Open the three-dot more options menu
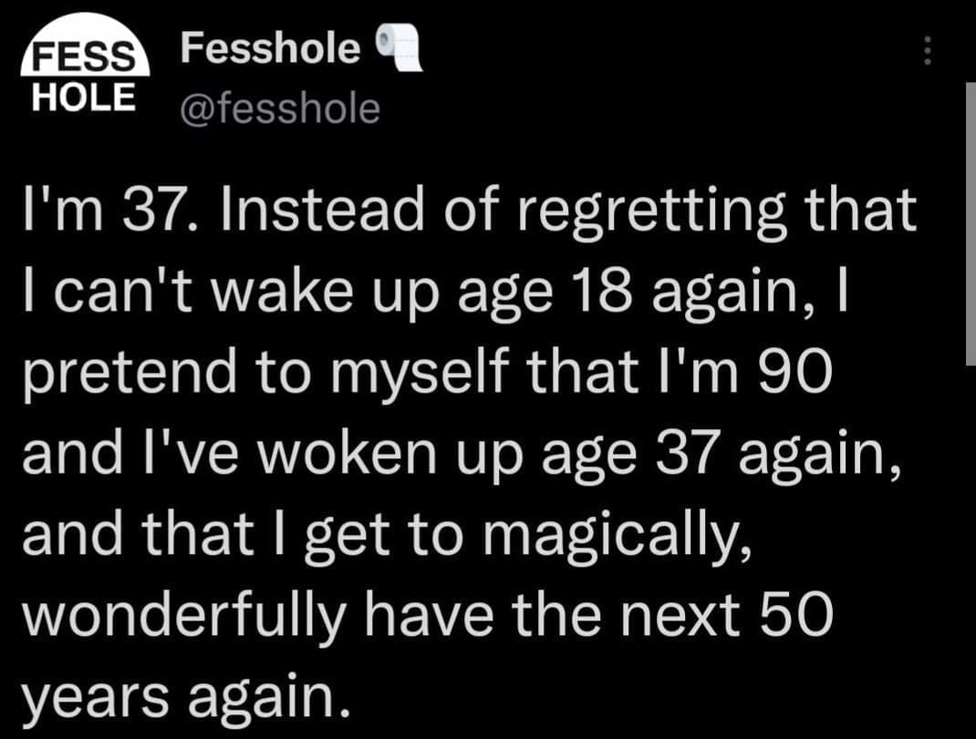976x739 pixels. tap(927, 50)
